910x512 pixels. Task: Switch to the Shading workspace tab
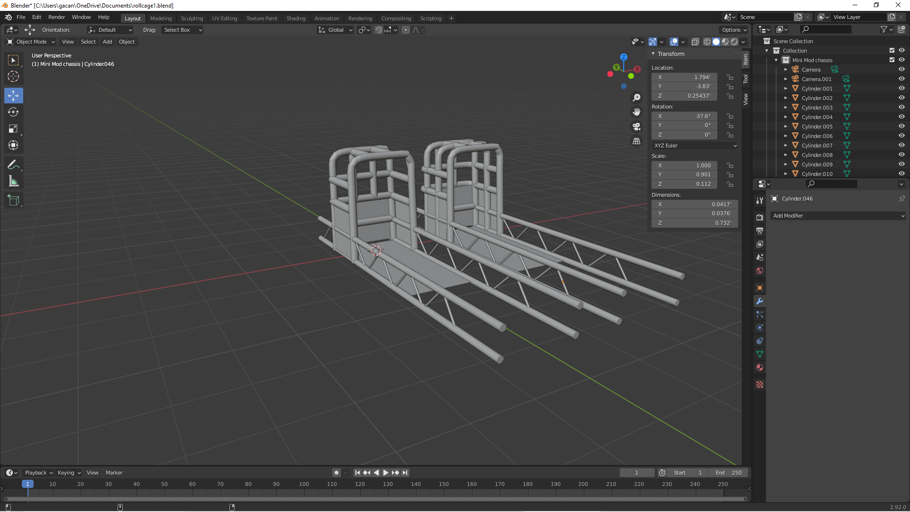click(x=296, y=18)
